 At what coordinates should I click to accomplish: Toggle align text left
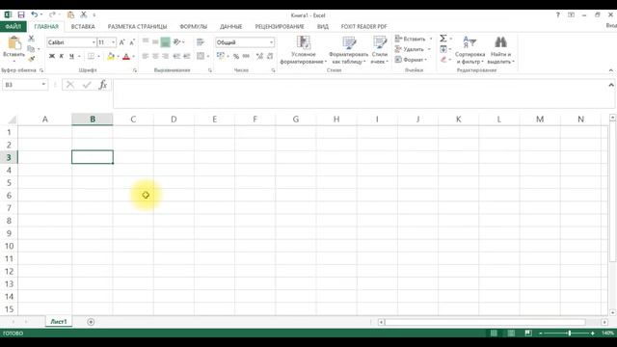pos(146,56)
